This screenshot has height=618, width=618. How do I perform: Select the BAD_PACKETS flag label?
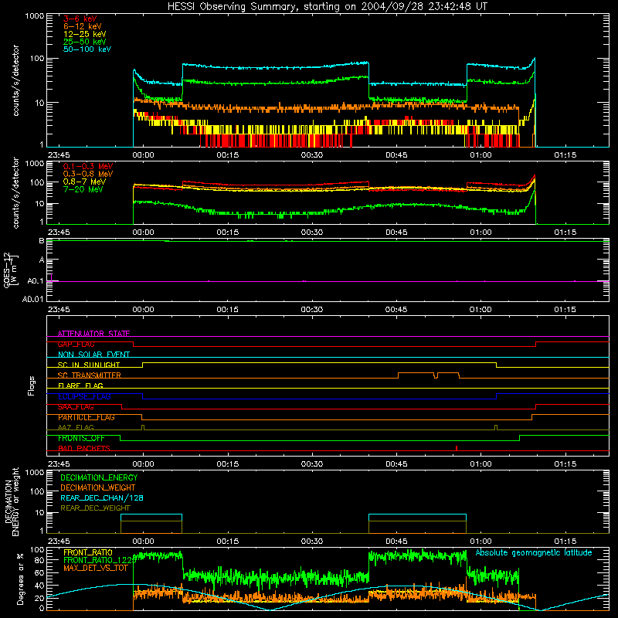pyautogui.click(x=84, y=448)
